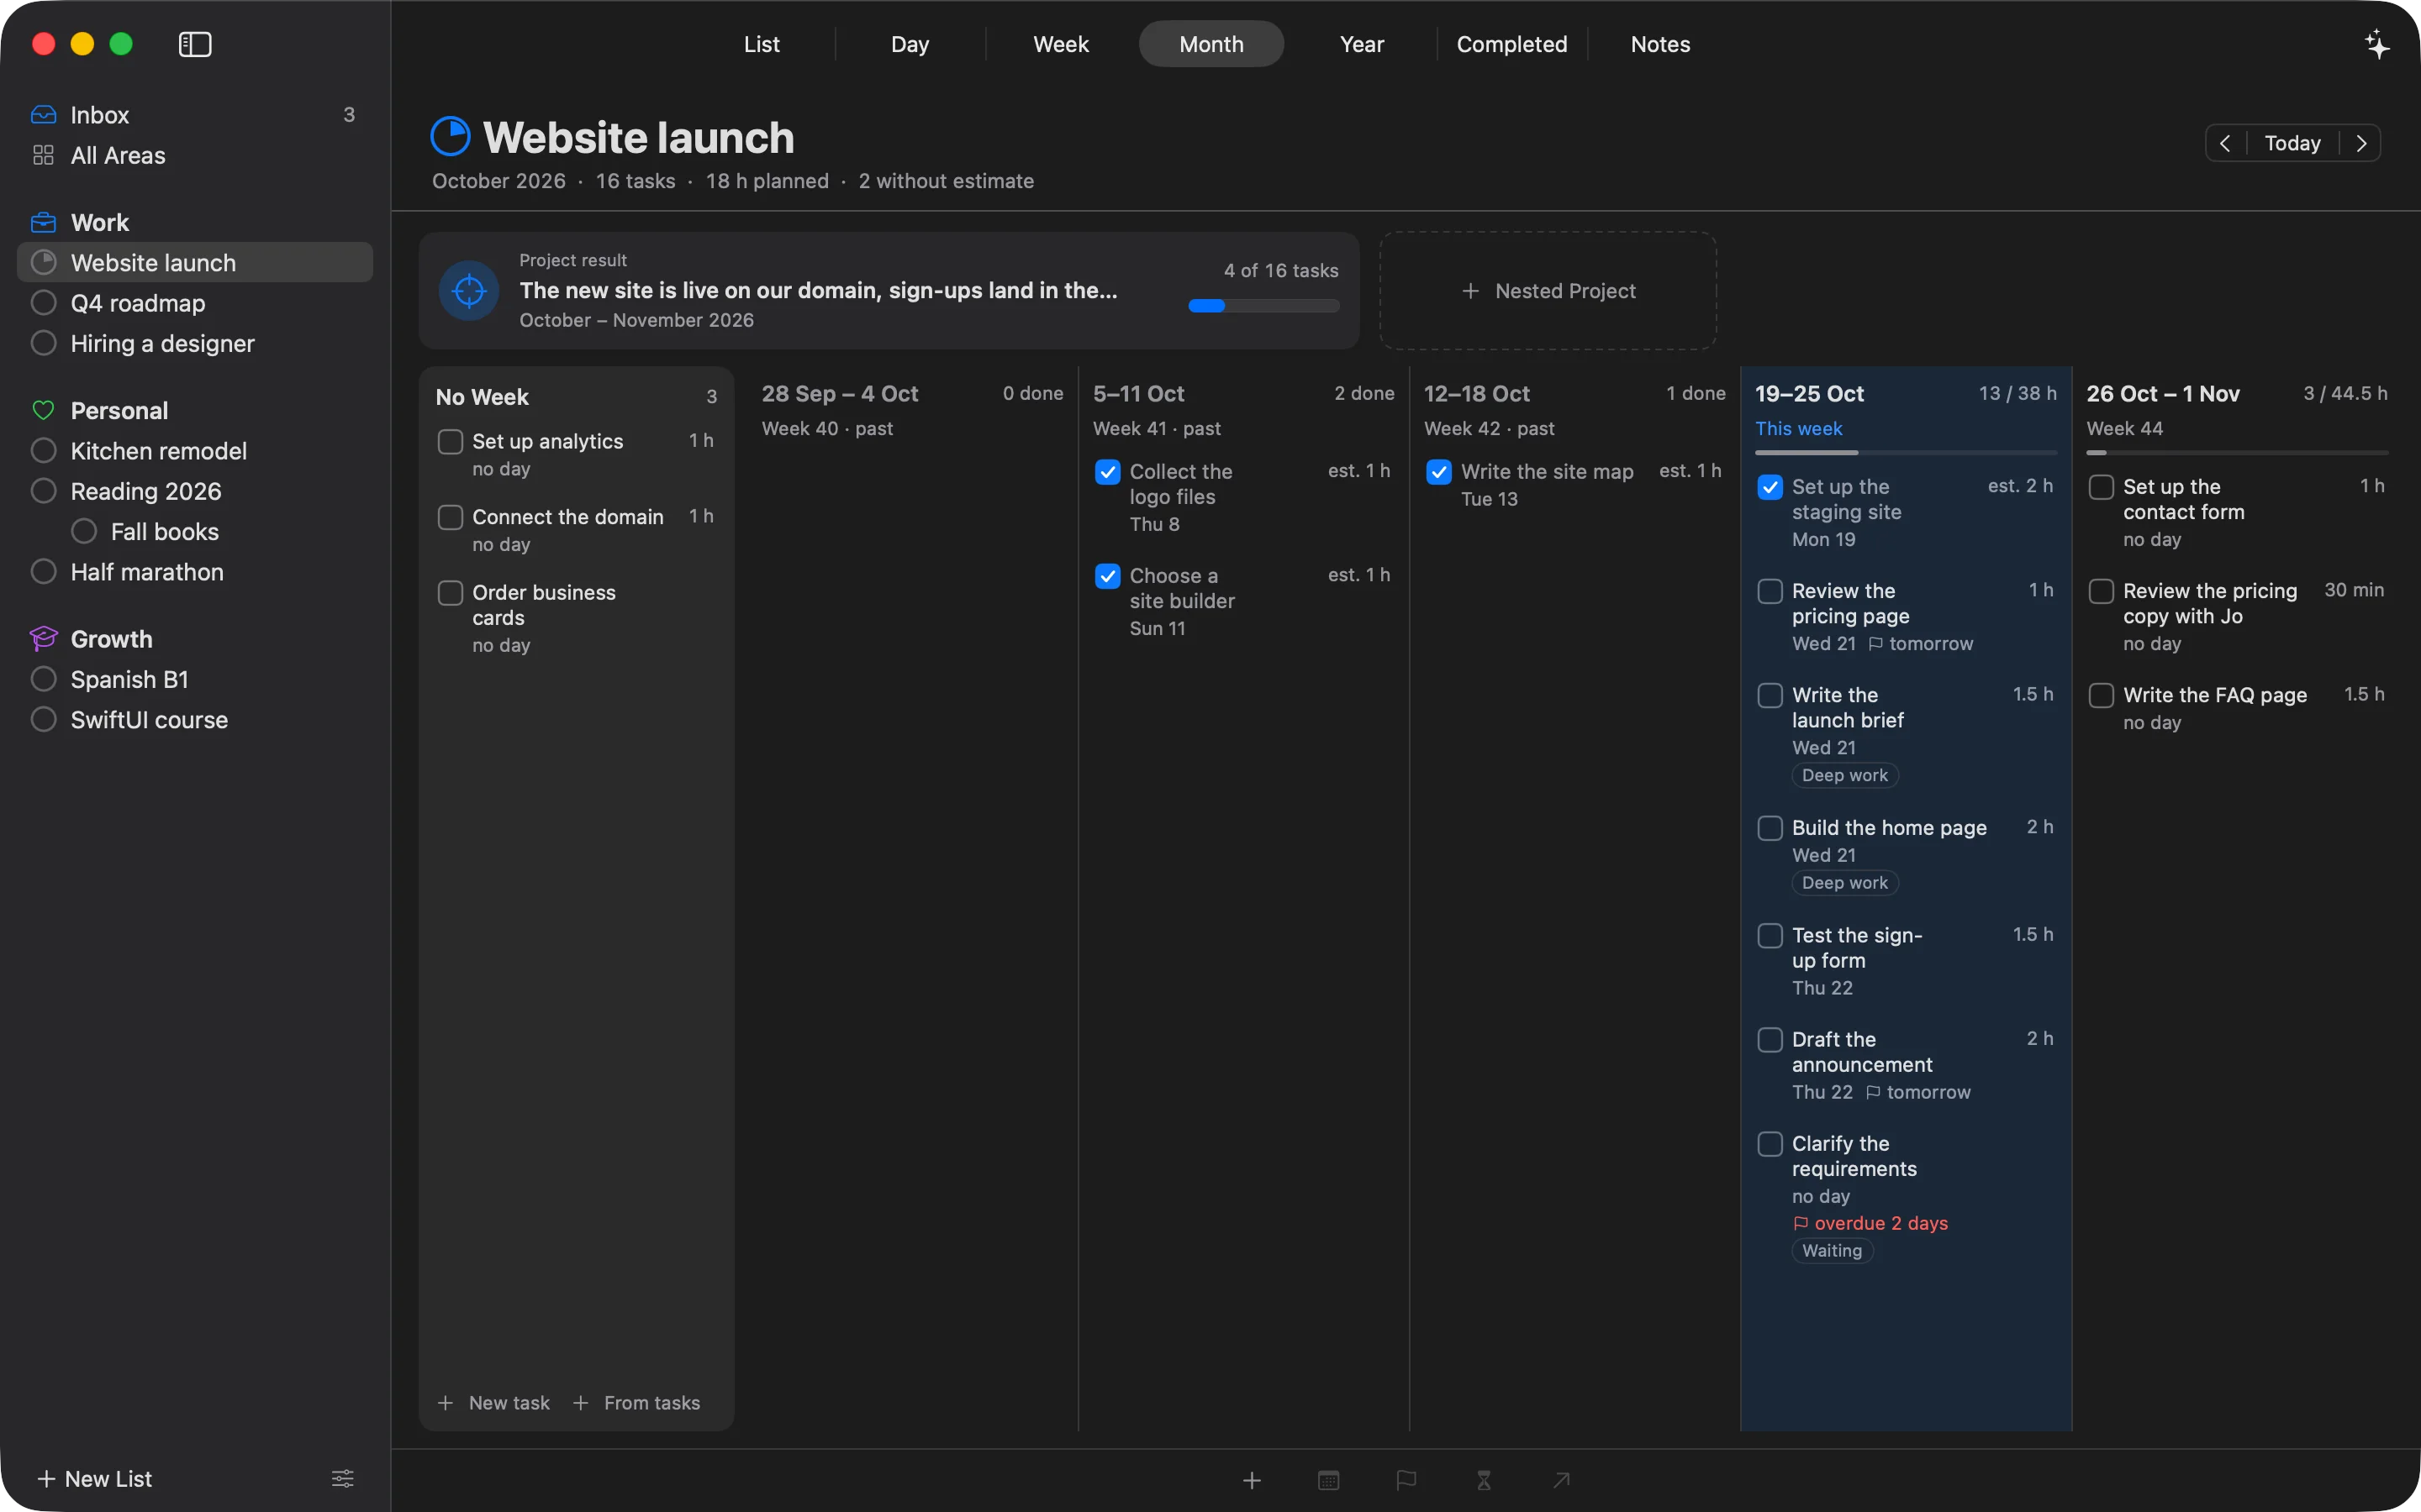Click the flag icon in bottom toolbar
2421x1512 pixels.
pyautogui.click(x=1406, y=1480)
